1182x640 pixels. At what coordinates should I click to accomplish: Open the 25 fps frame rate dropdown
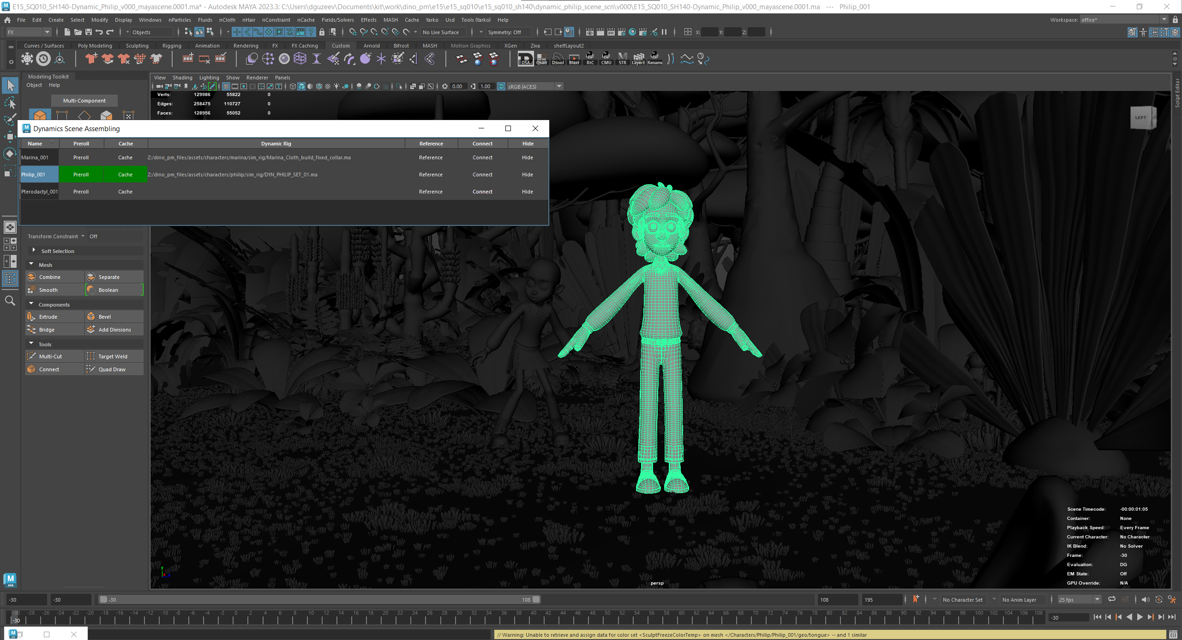1080,599
